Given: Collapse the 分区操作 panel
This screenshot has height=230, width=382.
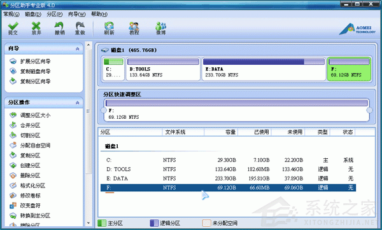Looking at the screenshot, I should pyautogui.click(x=78, y=102).
